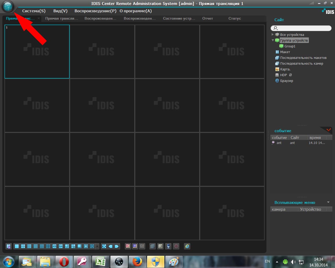Image resolution: width=335 pixels, height=268 pixels.
Task: Select Group1 in device tree
Action: click(290, 46)
